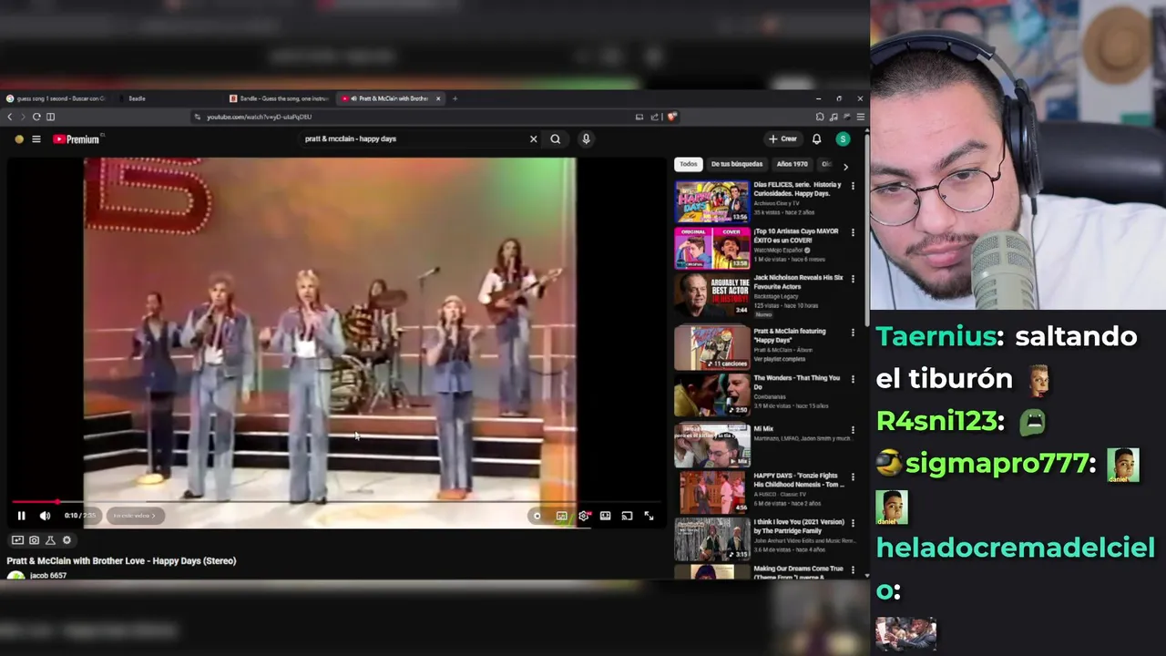Switch player to theater mode
1166x656 pixels.
(x=605, y=516)
